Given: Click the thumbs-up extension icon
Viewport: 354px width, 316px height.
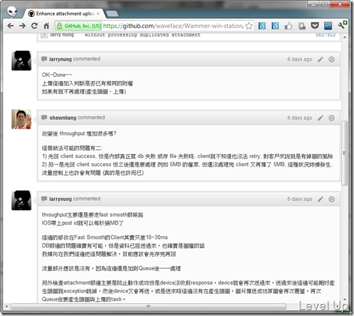Looking at the screenshot, I should pos(288,26).
